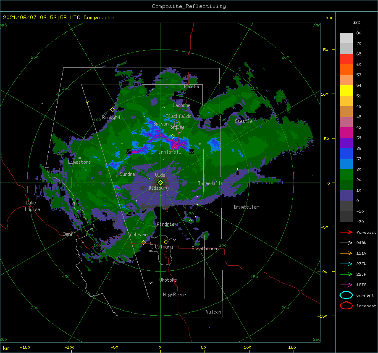Click the RockyMH town label
378x353 pixels.
point(111,118)
